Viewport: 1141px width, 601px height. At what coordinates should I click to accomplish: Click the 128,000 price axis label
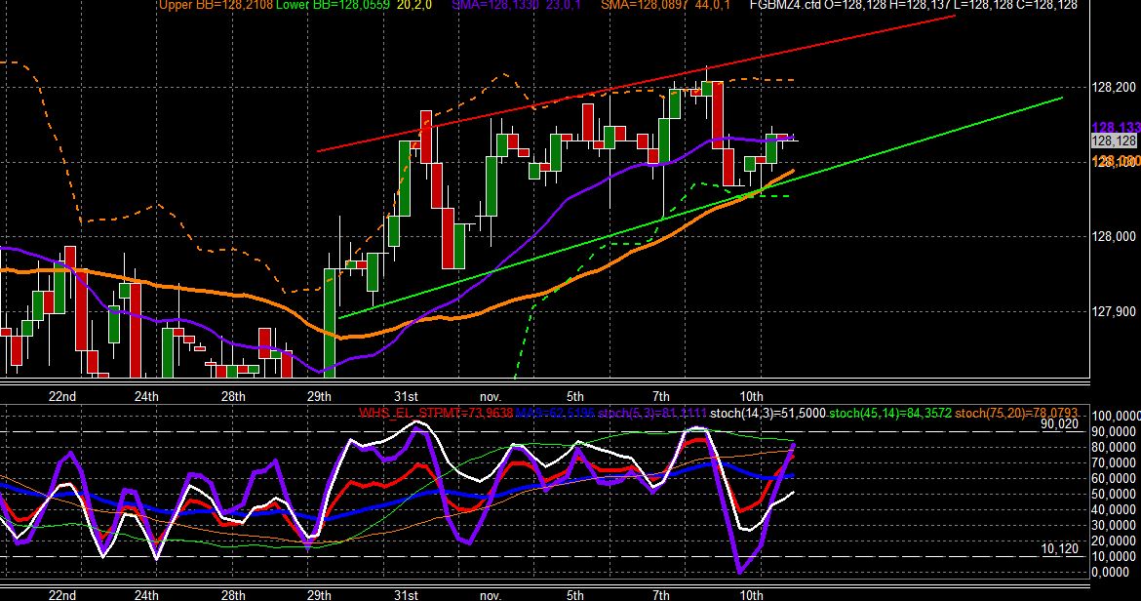(x=1114, y=236)
